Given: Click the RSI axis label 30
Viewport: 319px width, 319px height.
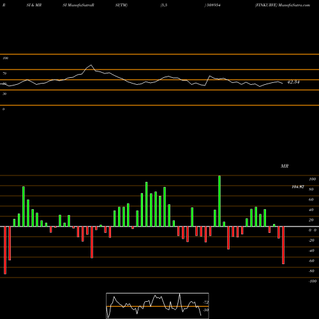Looking at the screenshot, I should tap(4, 94).
